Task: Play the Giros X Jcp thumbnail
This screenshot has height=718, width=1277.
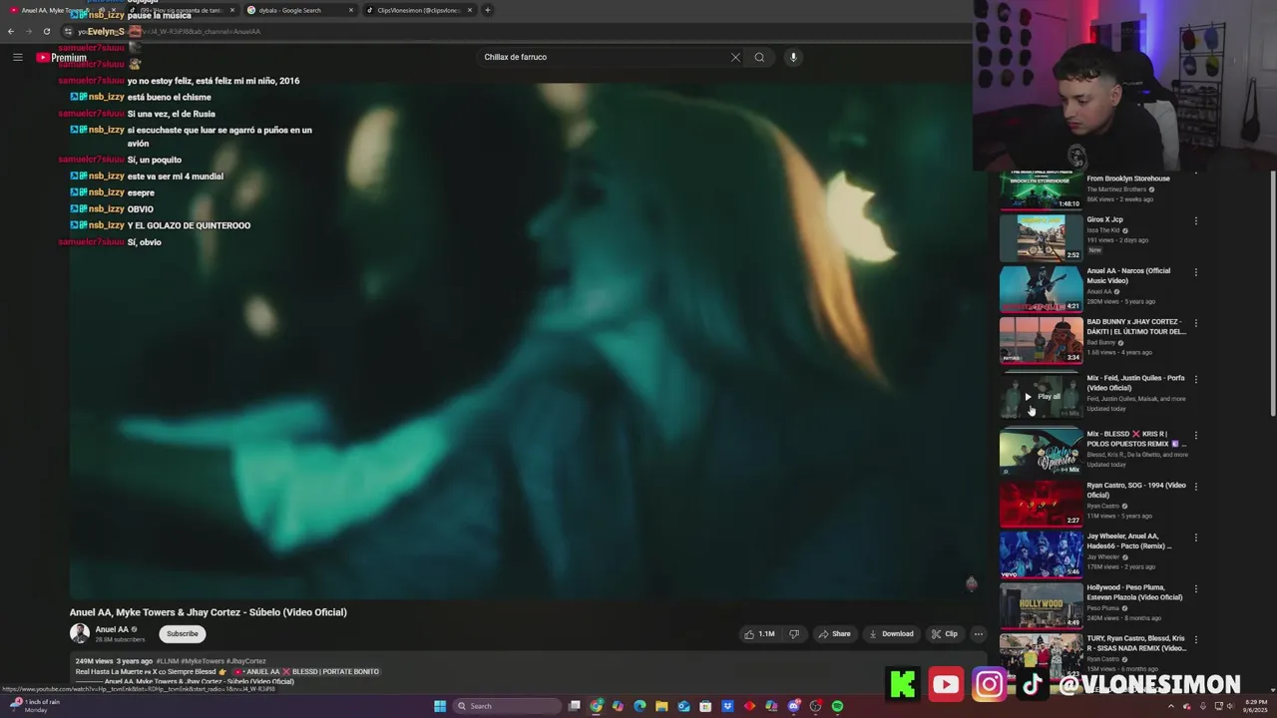Action: (x=1041, y=237)
